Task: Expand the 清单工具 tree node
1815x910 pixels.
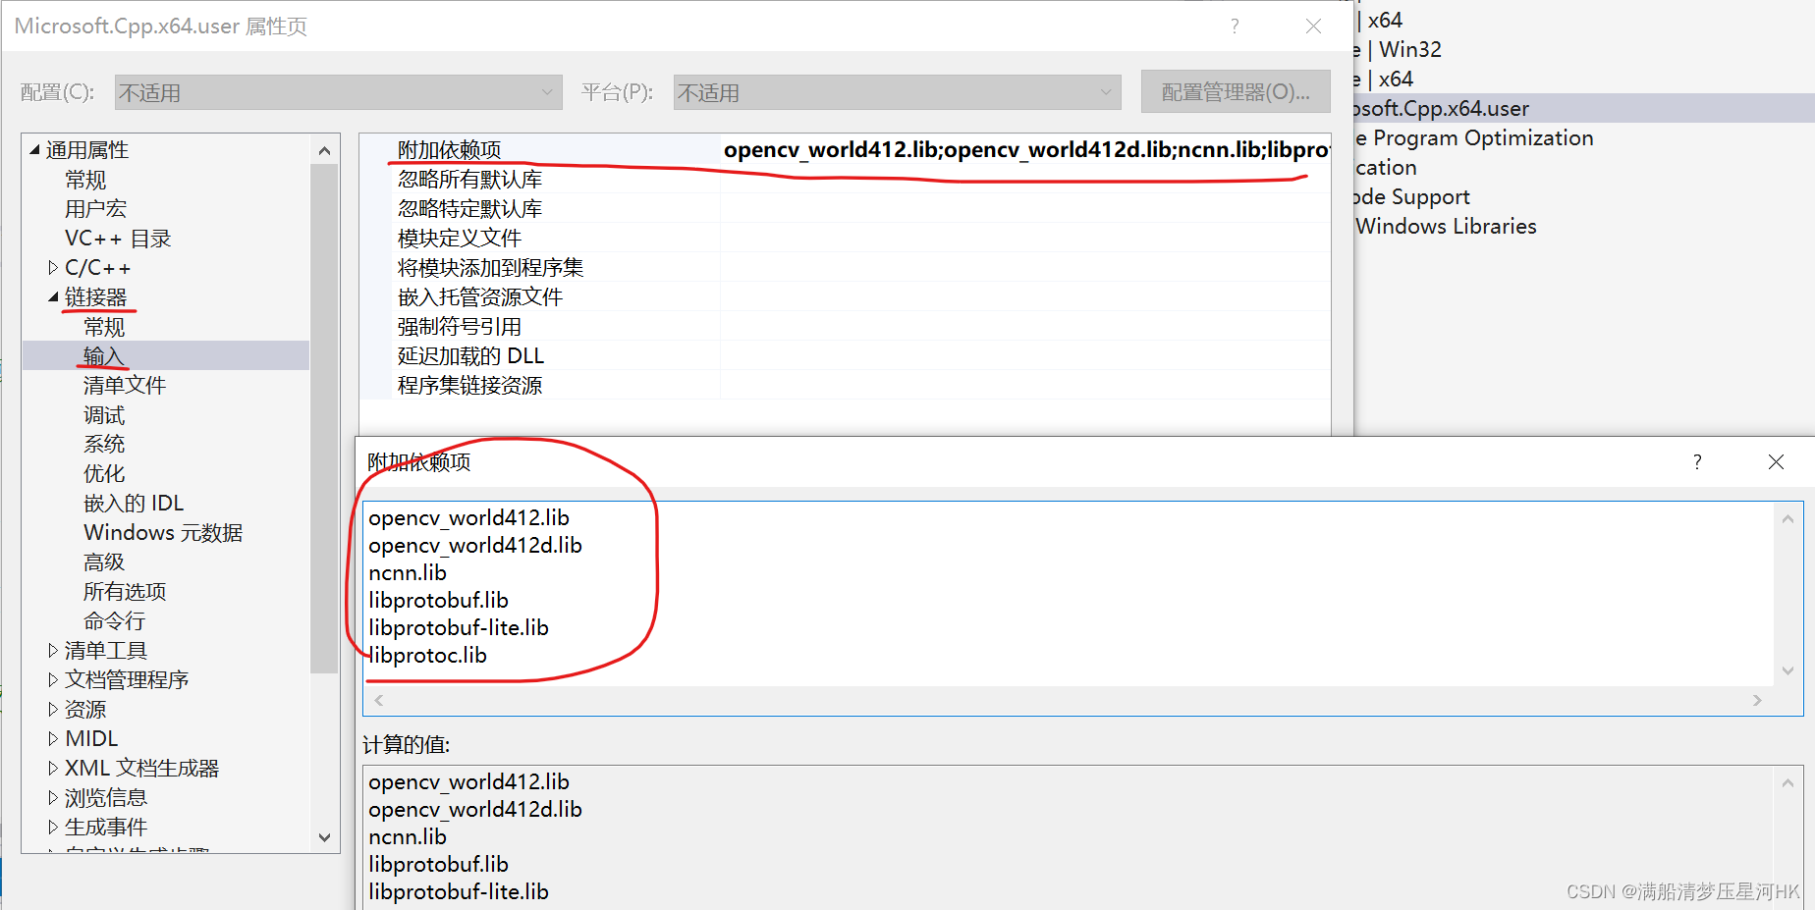Action: pyautogui.click(x=53, y=651)
